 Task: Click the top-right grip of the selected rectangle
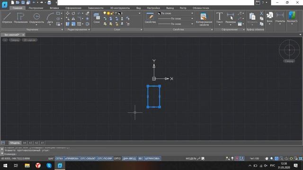click(x=160, y=86)
